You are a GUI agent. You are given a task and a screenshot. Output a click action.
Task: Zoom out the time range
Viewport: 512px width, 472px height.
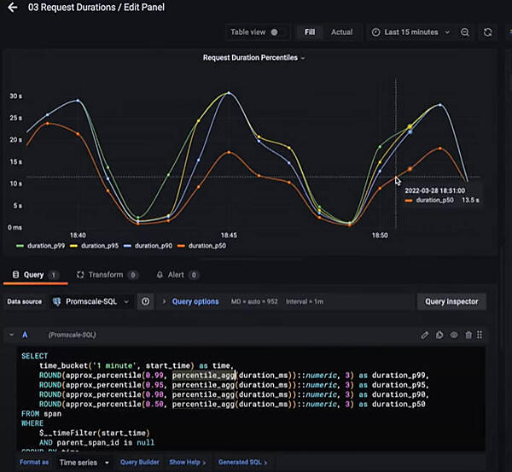click(x=465, y=32)
